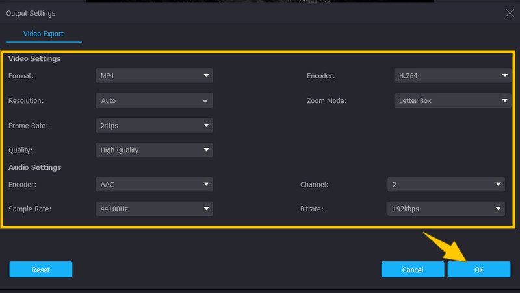
Task: Click the arrow icon on Zoom Mode dropdown
Action: [x=504, y=101]
